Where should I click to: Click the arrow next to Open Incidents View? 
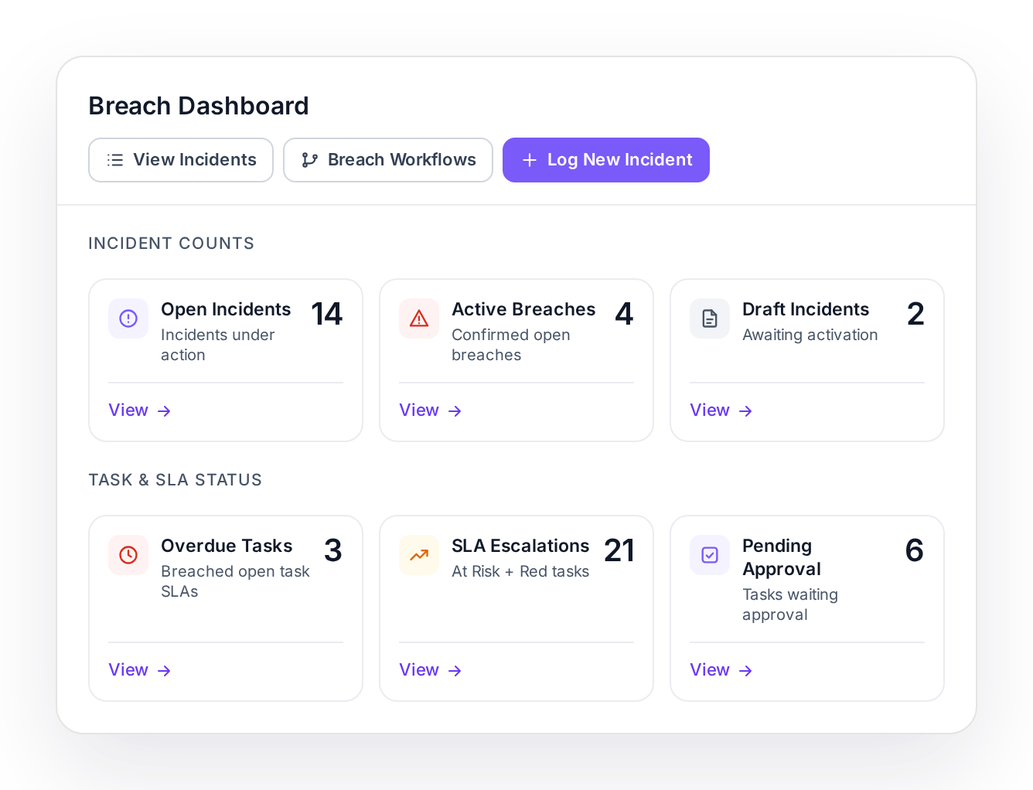tap(164, 411)
